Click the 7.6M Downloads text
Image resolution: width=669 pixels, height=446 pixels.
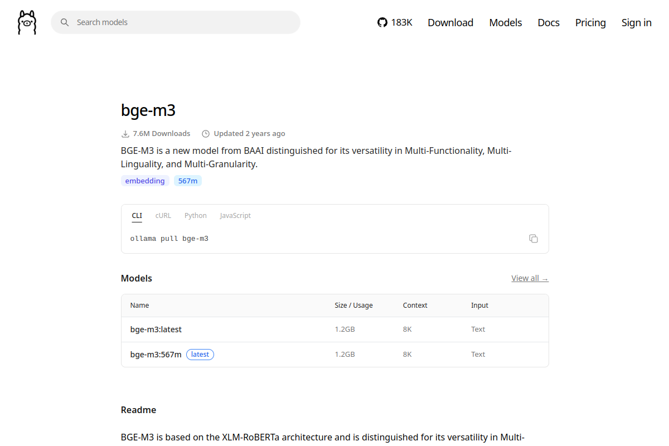pyautogui.click(x=162, y=134)
